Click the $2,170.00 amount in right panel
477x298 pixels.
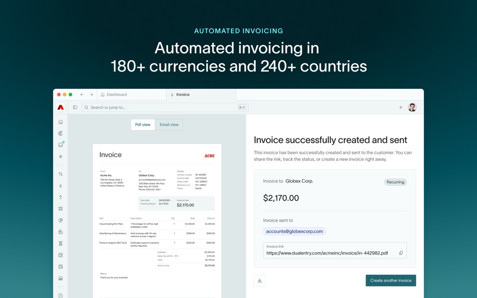pyautogui.click(x=281, y=198)
